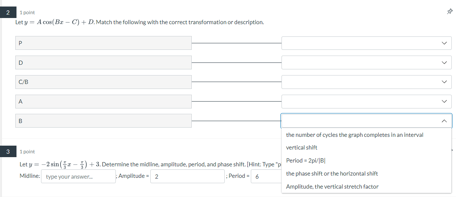Click the Period field containing 6

tap(267, 176)
